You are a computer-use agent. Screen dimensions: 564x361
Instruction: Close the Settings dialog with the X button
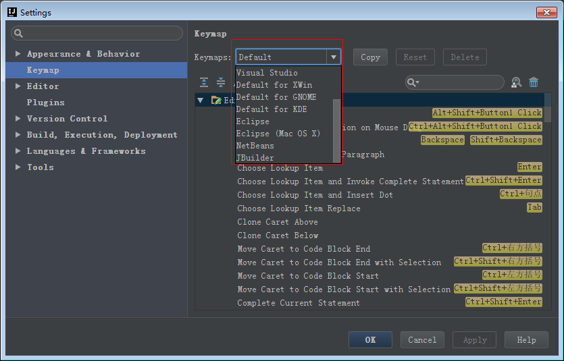[x=546, y=12]
